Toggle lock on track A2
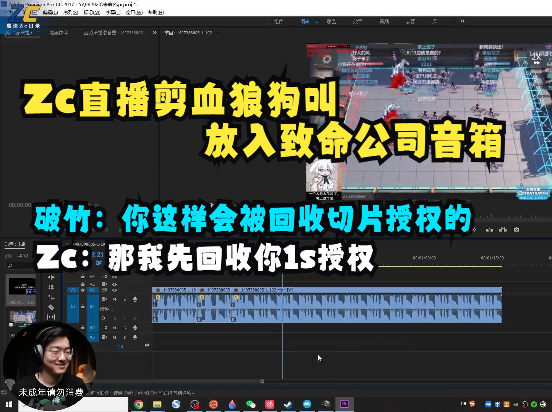This screenshot has width=552, height=412. point(83,327)
